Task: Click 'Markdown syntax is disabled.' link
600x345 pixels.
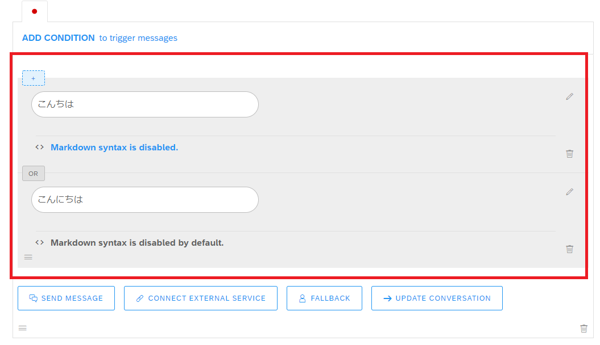Action: pyautogui.click(x=114, y=148)
